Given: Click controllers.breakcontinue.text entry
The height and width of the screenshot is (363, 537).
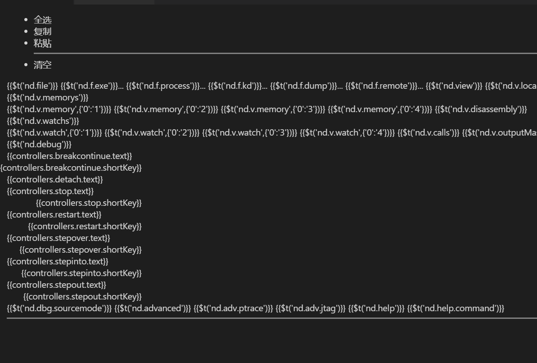Looking at the screenshot, I should point(69,156).
